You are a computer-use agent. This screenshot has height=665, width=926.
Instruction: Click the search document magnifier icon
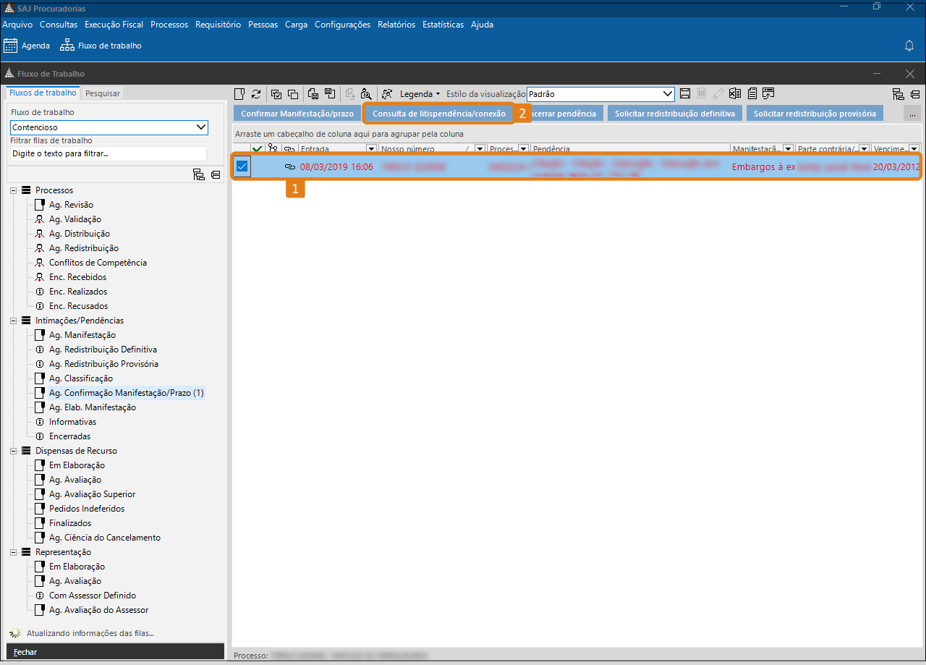(366, 94)
